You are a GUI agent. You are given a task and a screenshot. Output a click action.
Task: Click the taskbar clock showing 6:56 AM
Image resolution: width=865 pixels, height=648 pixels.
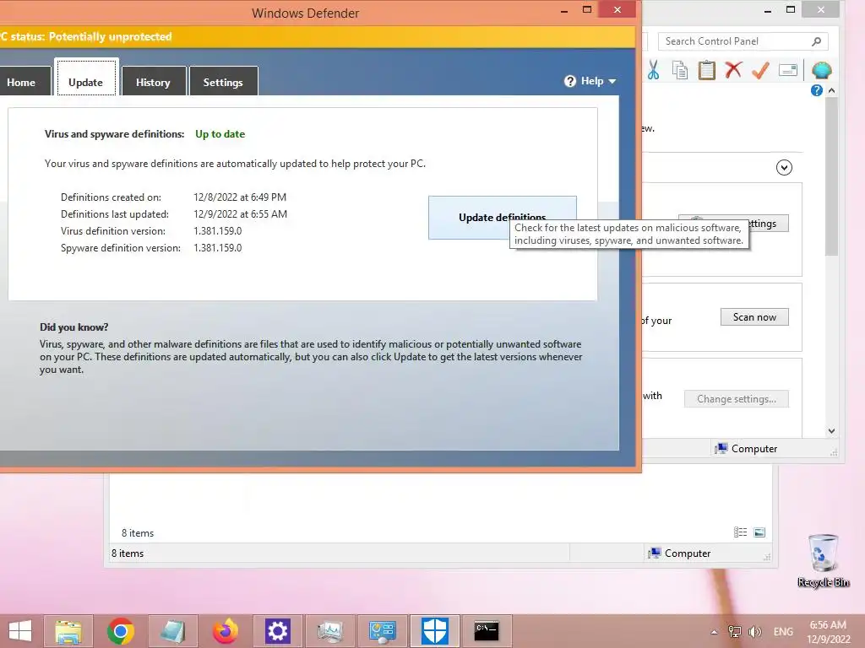[828, 632]
